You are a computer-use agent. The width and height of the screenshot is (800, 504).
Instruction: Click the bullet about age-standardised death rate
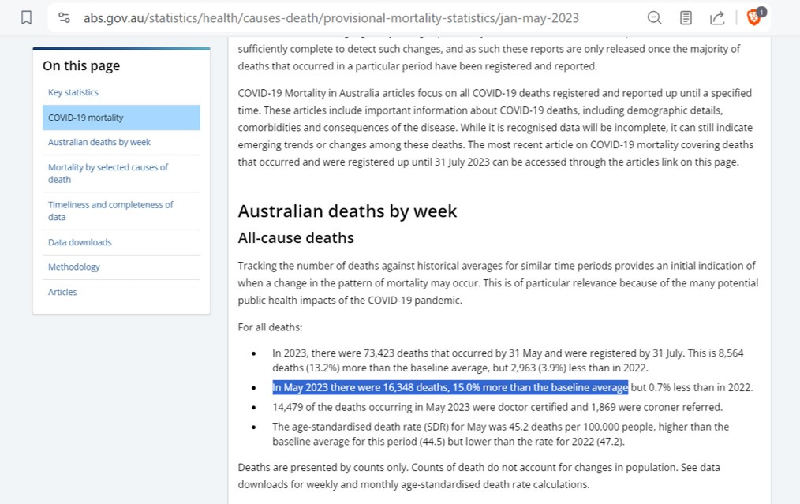pos(500,434)
